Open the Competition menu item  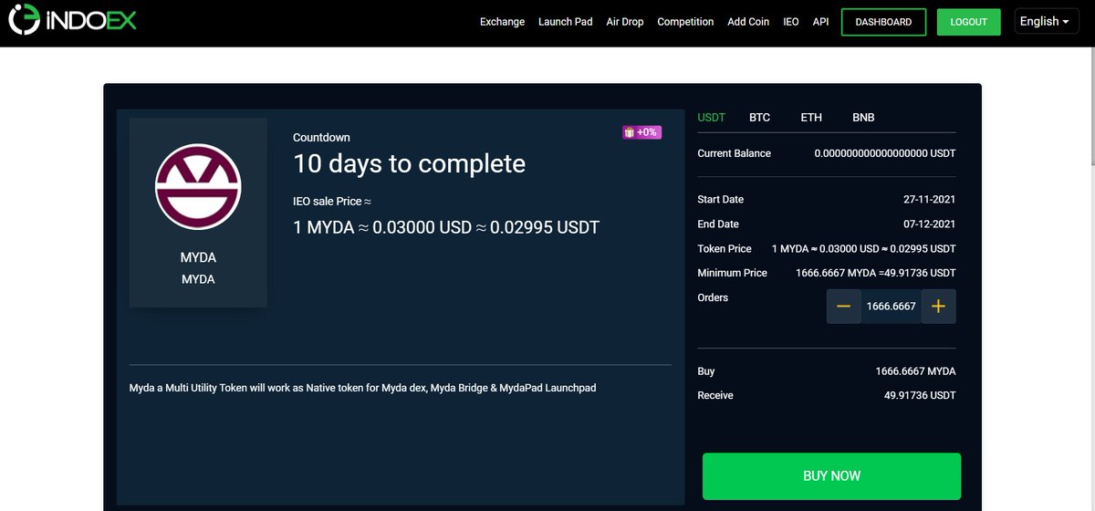click(x=685, y=22)
